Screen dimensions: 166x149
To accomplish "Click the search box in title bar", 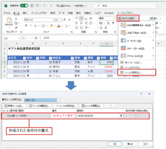I will [125, 6].
